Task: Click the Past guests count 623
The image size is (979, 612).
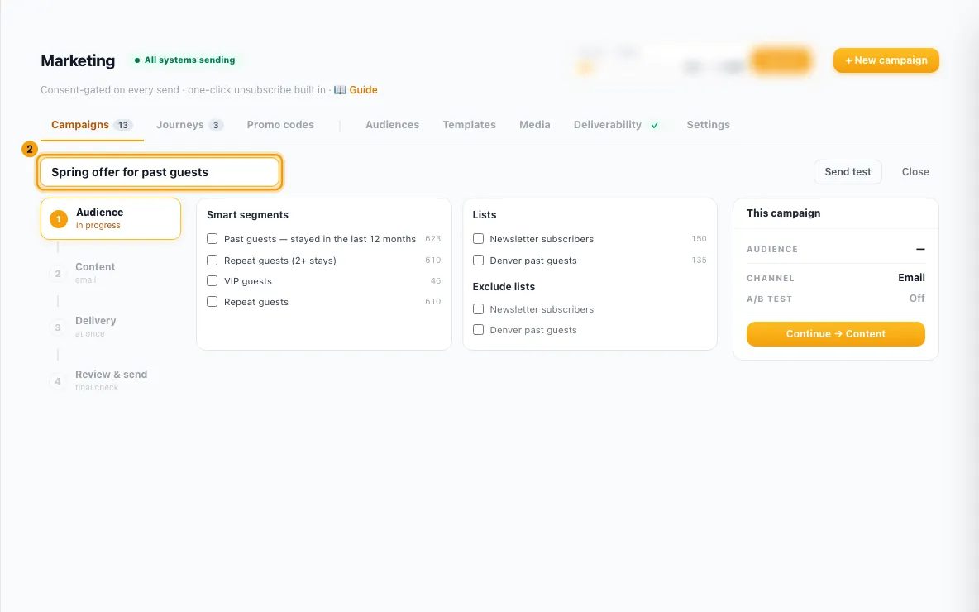Action: pyautogui.click(x=432, y=238)
